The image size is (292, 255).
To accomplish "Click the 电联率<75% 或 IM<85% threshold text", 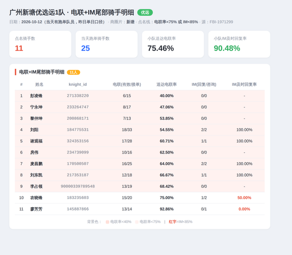I will point(176,22).
